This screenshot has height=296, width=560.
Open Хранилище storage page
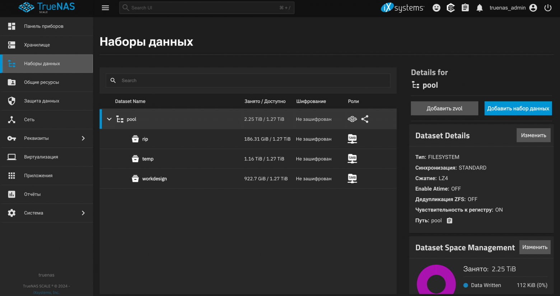click(x=47, y=45)
